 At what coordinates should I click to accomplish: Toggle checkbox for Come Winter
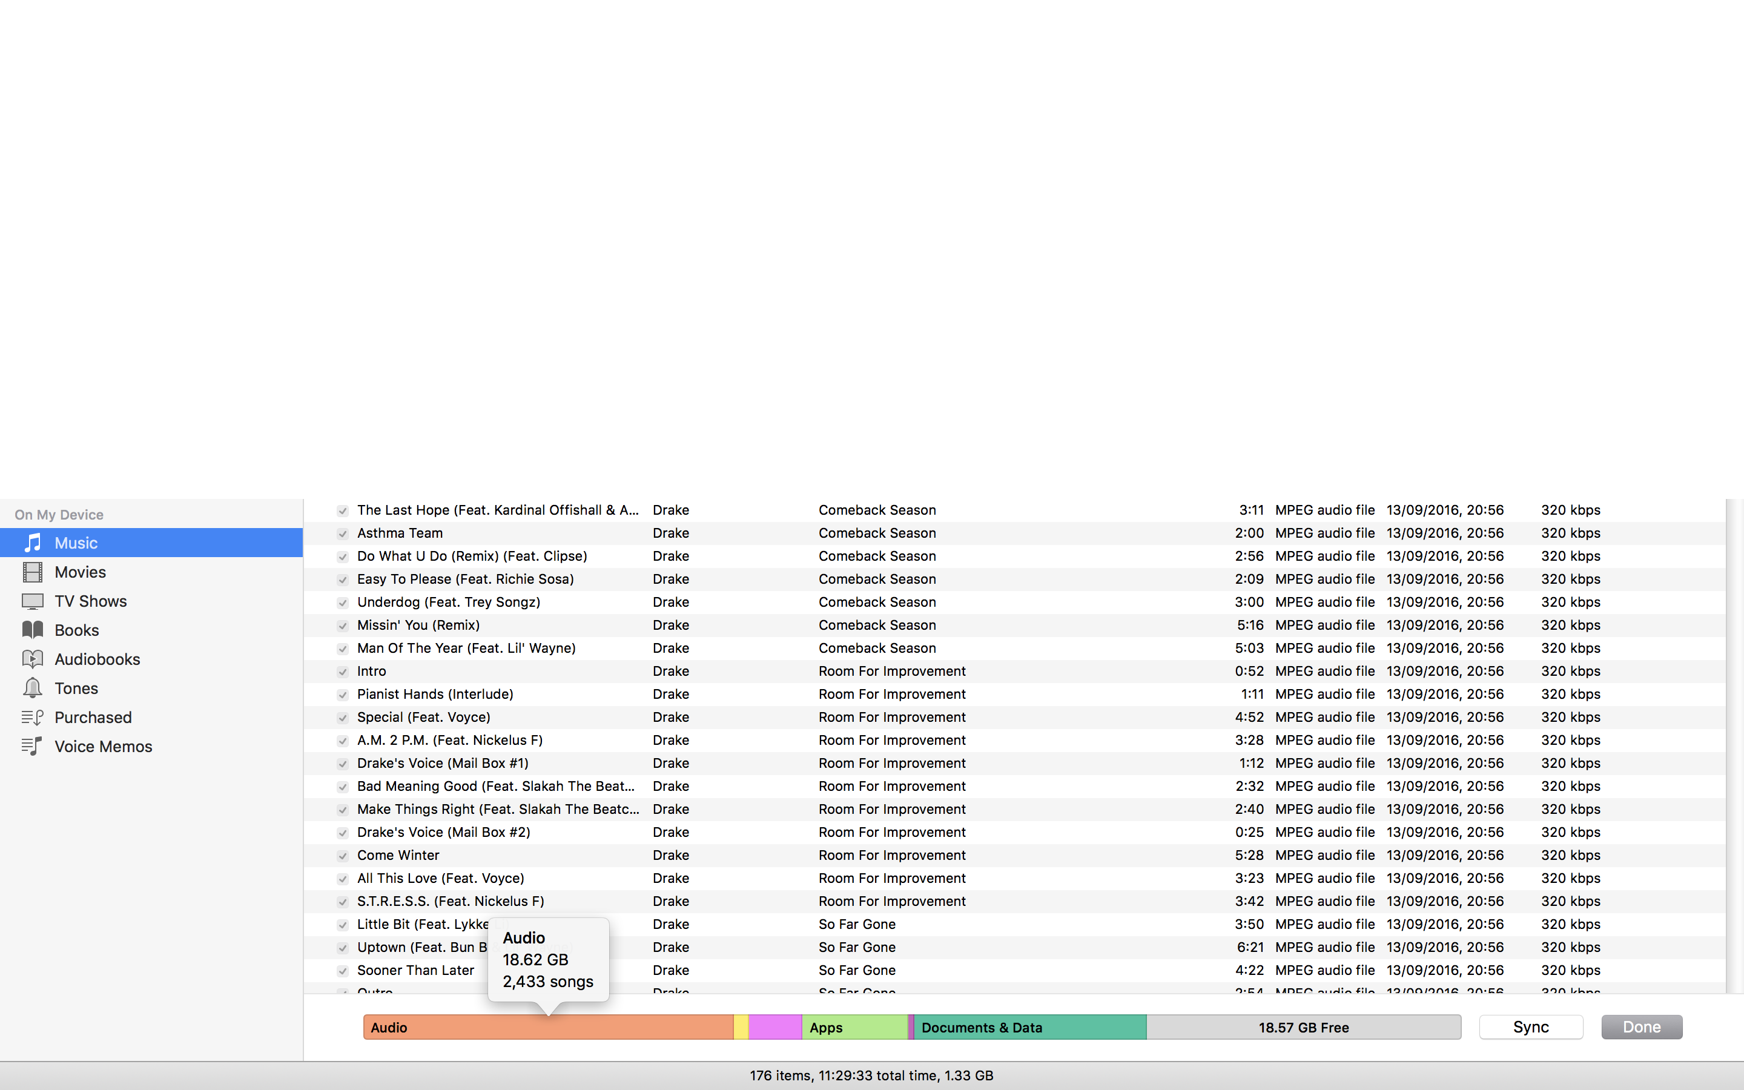[x=343, y=856]
